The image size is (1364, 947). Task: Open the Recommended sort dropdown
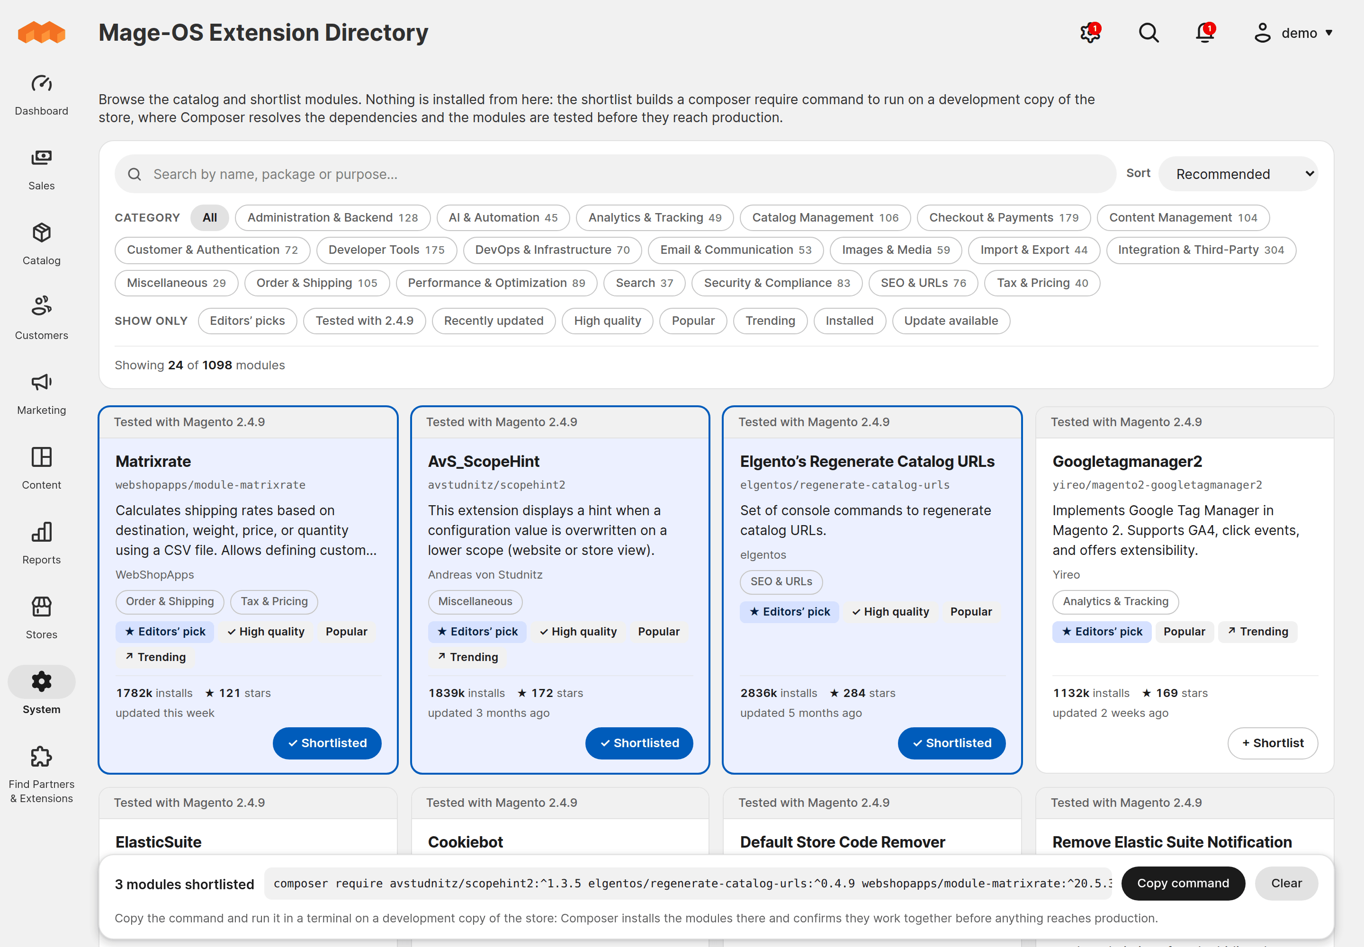pyautogui.click(x=1238, y=174)
